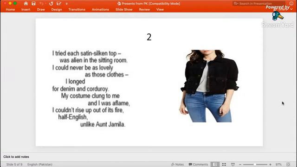The height and width of the screenshot is (167, 297).
Task: Click the poem line 'half-English,'
Action: point(73,117)
